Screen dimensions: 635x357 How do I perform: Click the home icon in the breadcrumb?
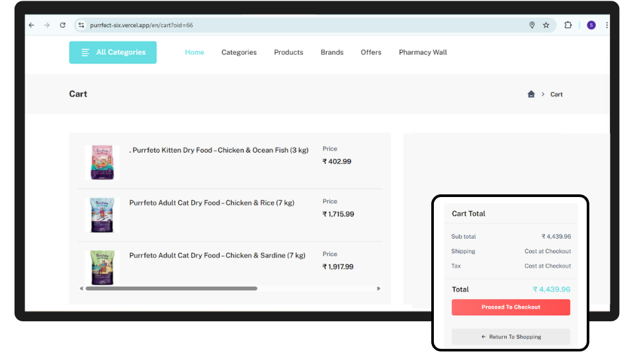[531, 95]
